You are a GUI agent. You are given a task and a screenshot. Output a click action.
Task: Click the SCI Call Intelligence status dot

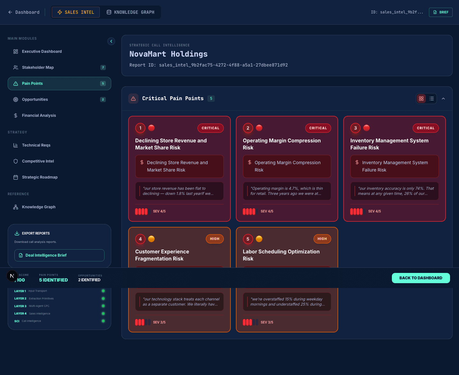tap(103, 321)
